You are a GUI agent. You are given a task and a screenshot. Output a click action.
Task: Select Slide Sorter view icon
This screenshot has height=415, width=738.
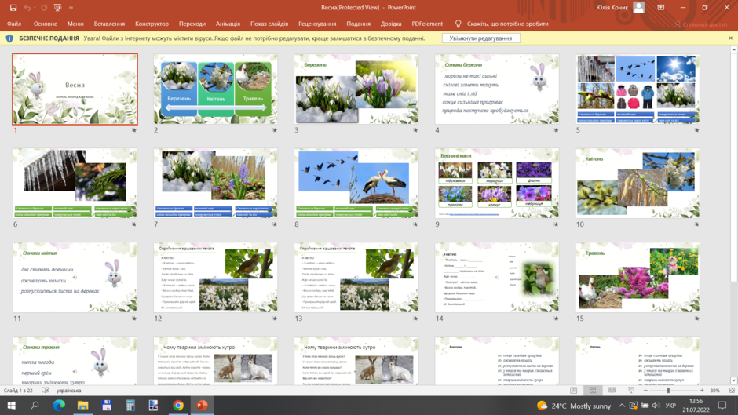point(593,391)
